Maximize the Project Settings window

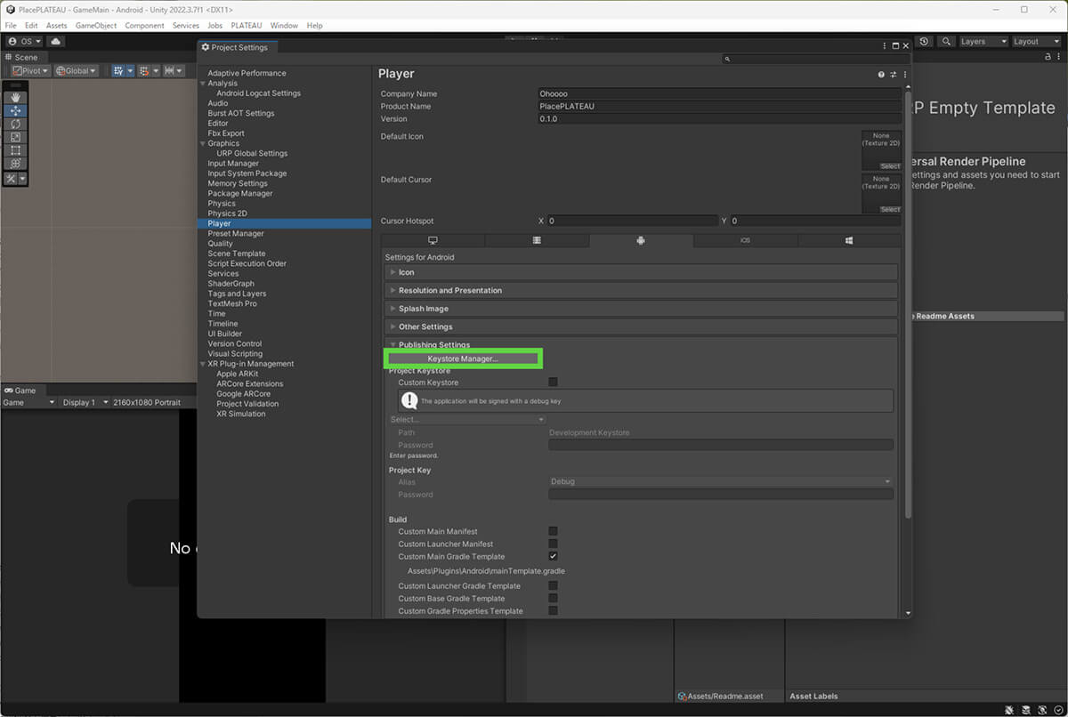click(x=895, y=45)
